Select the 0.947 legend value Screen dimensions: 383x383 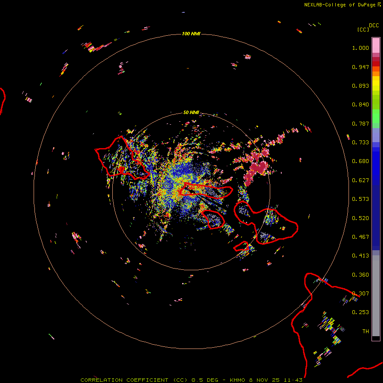(360, 67)
